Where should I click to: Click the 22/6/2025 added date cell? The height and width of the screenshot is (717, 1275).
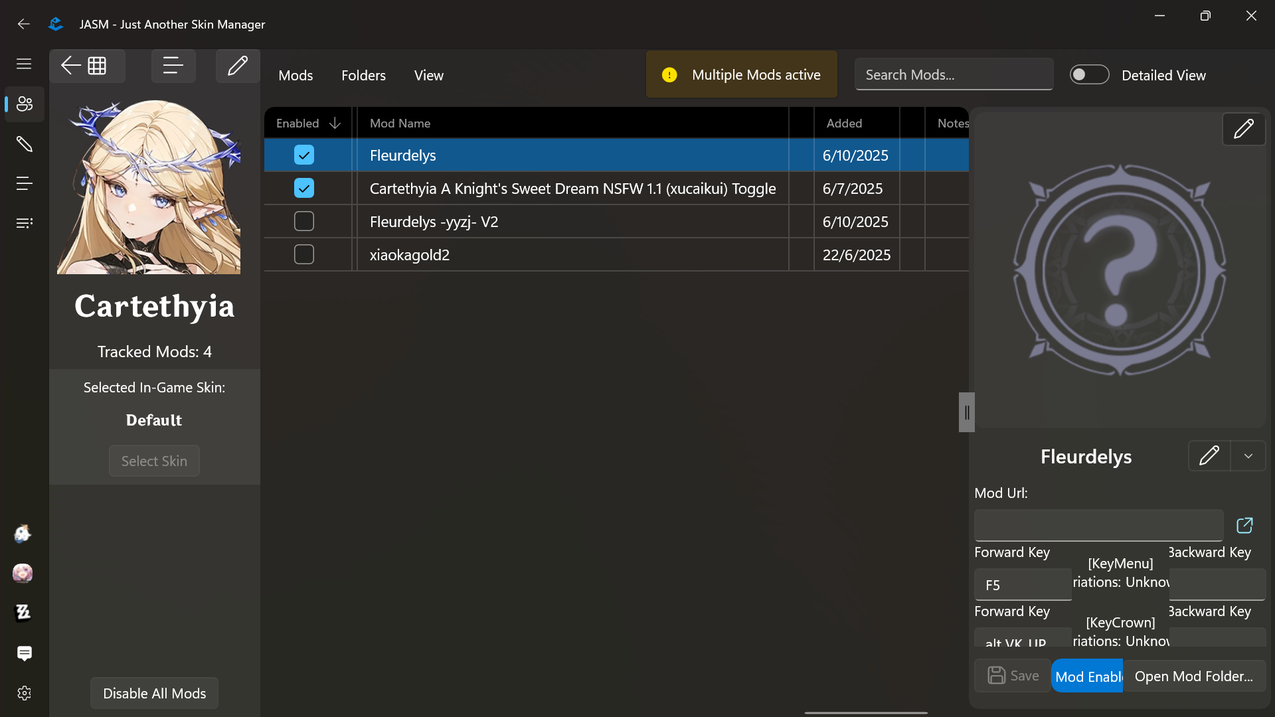pos(857,255)
